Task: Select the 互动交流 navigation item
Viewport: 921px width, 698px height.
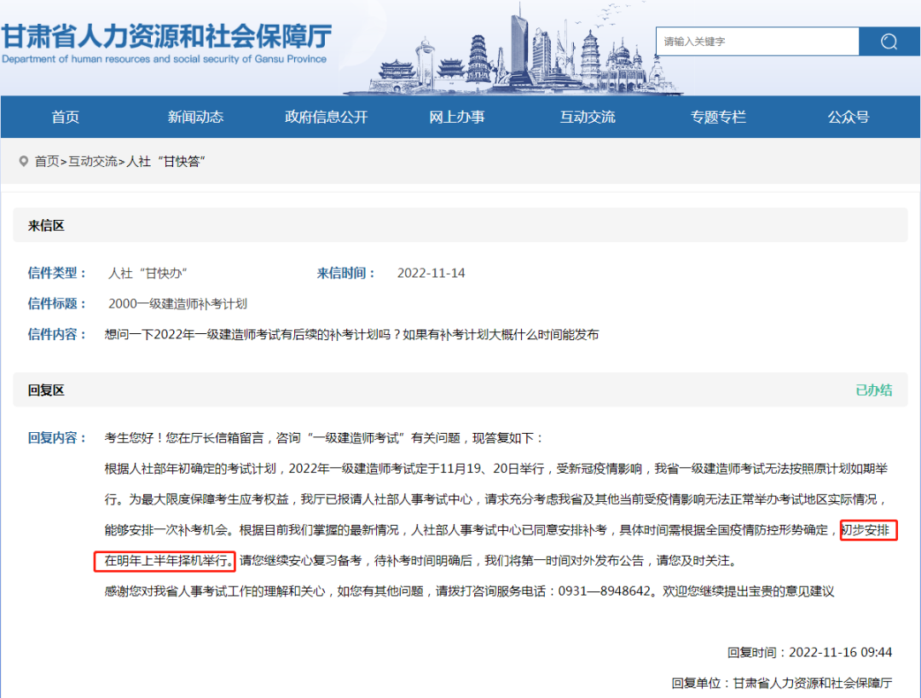Action: pyautogui.click(x=587, y=117)
